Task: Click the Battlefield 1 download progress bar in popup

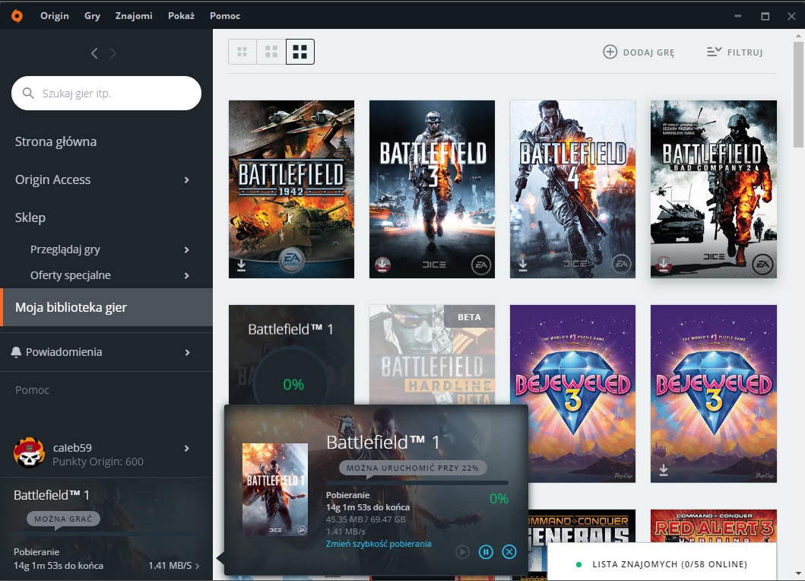Action: coord(417,483)
